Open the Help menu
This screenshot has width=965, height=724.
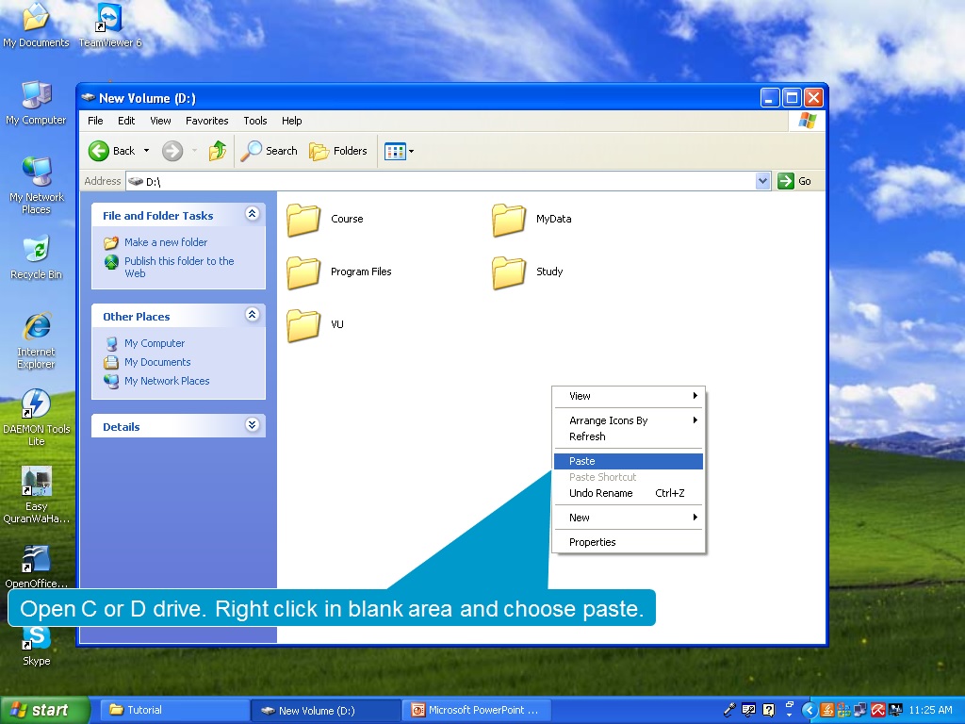coord(292,121)
